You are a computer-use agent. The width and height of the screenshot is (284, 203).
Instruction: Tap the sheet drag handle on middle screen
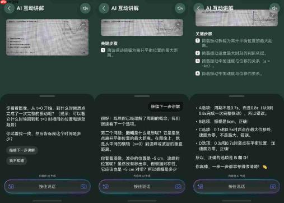point(142,96)
